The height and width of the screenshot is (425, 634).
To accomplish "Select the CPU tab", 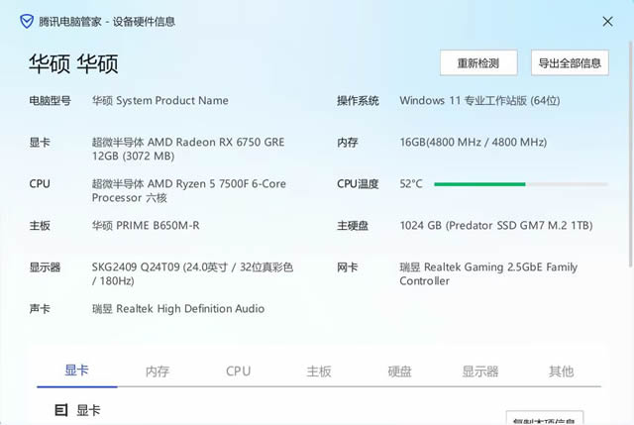I will (238, 372).
